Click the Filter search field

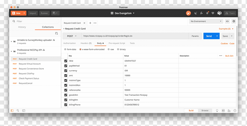click(x=35, y=21)
